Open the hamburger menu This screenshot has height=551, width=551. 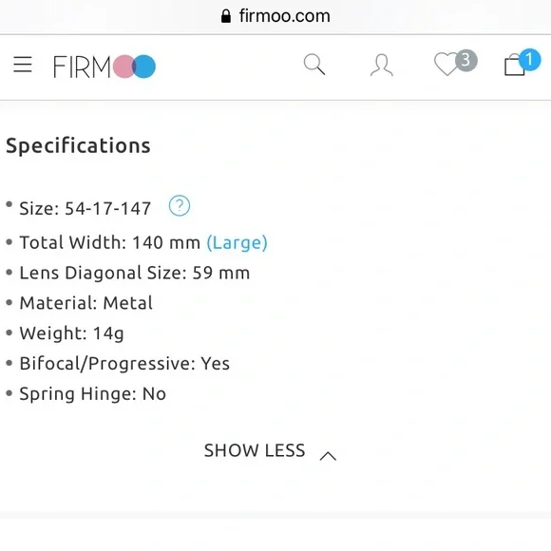point(23,65)
